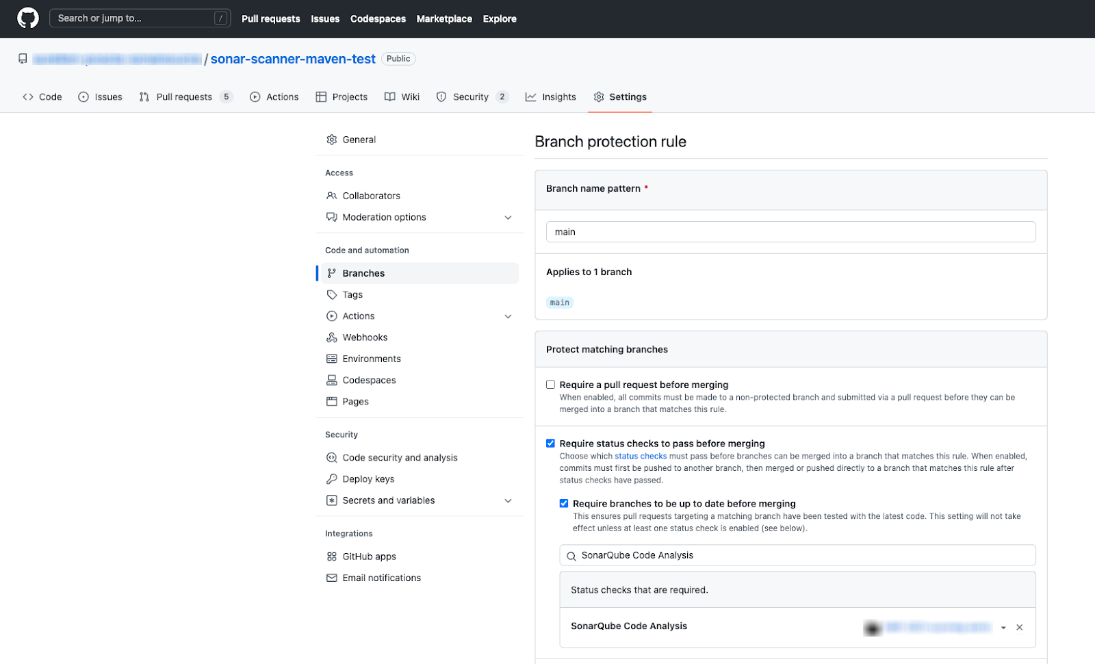This screenshot has height=664, width=1095.
Task: Open Code security and analysis settings
Action: (400, 457)
